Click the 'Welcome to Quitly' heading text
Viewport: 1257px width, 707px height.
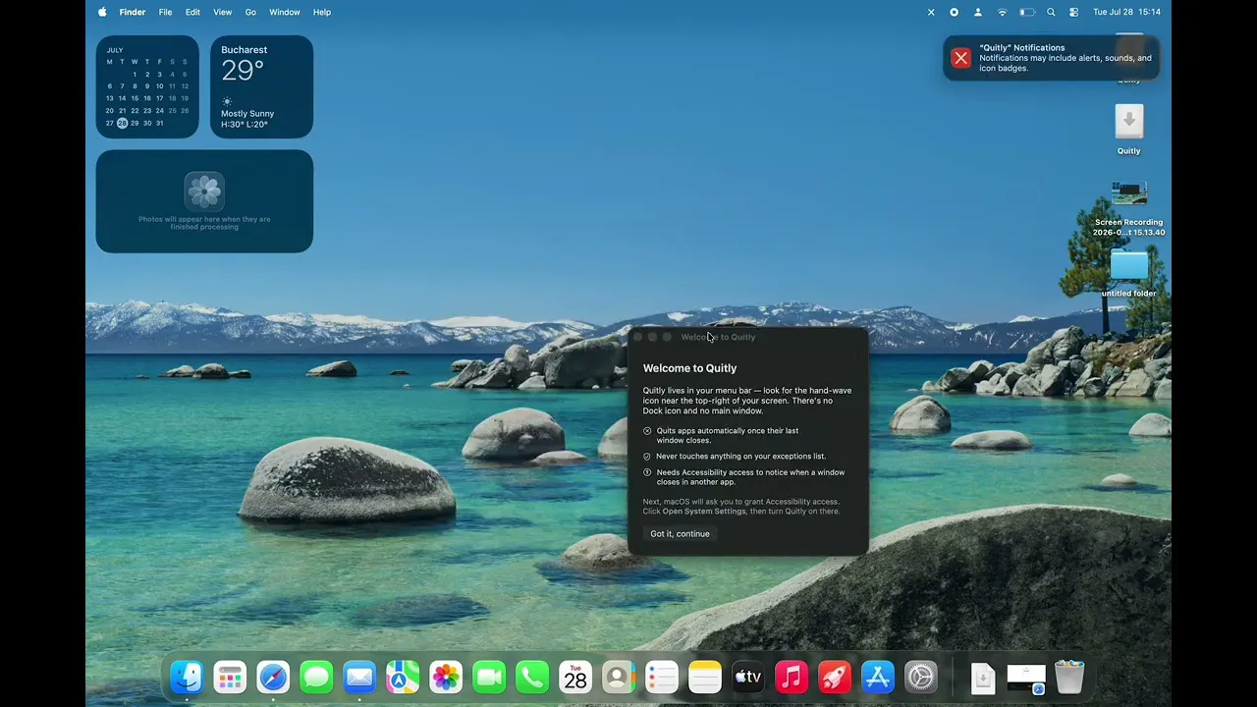pyautogui.click(x=689, y=368)
